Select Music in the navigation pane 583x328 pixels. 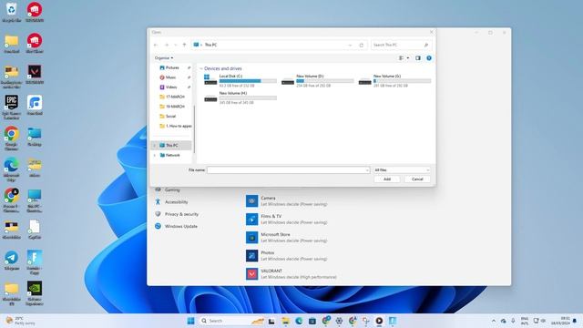point(170,77)
